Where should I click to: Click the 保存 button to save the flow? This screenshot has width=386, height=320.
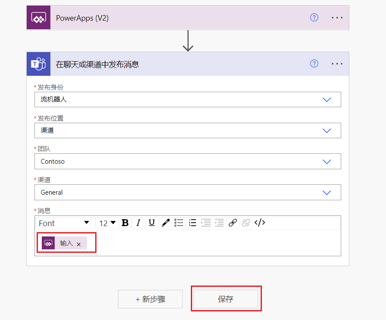point(226,298)
